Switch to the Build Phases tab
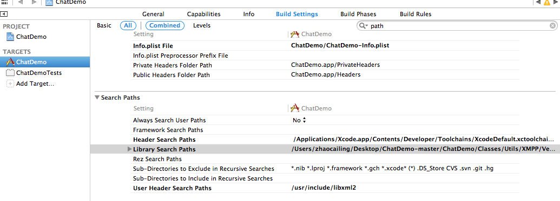The height and width of the screenshot is (201, 560). [358, 14]
